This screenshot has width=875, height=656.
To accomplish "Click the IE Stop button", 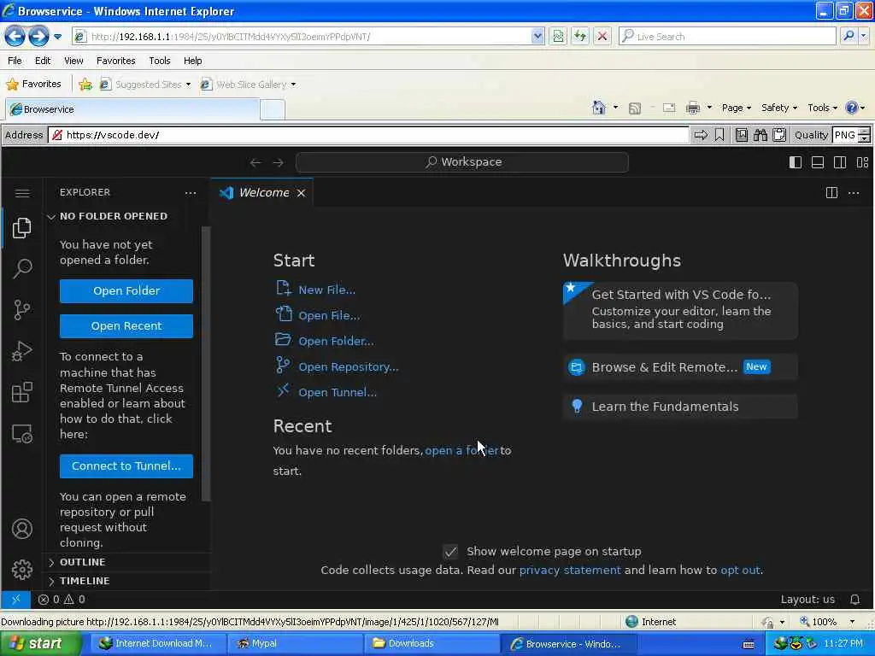I will 602,36.
